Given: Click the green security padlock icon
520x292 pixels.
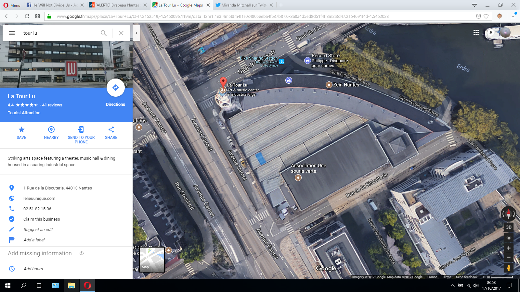Looking at the screenshot, I should pos(49,16).
